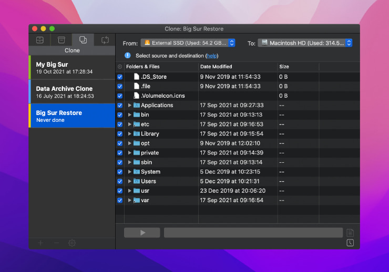The image size is (389, 272).
Task: Click the var folder icon
Action: (137, 200)
